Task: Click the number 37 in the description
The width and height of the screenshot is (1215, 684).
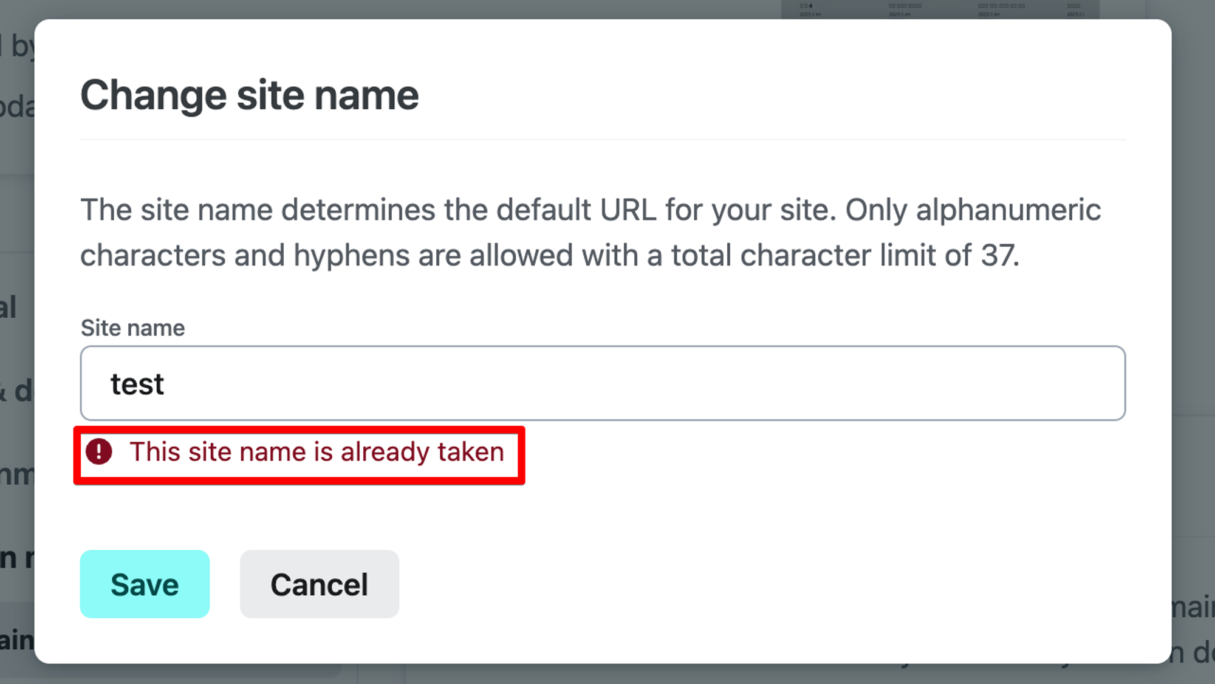Action: (998, 255)
